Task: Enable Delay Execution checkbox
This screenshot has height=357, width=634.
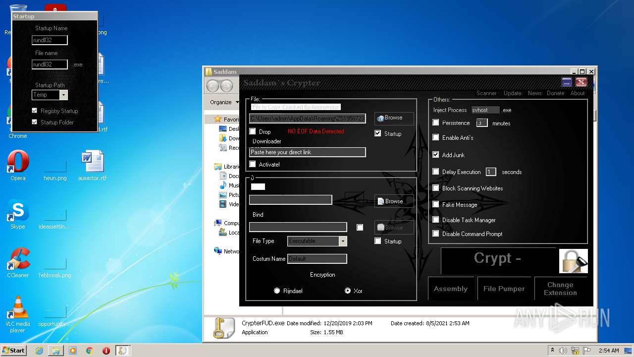Action: click(x=436, y=172)
